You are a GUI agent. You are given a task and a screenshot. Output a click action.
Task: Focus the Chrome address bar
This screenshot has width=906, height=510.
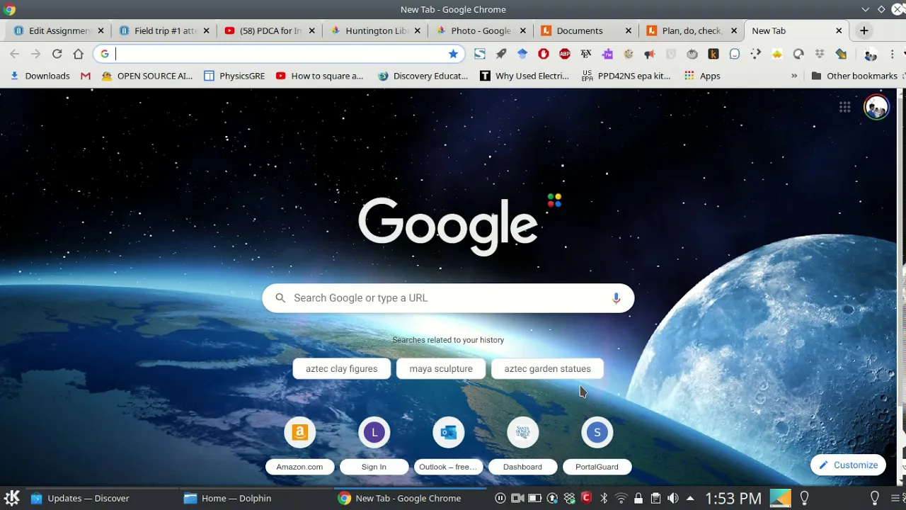pyautogui.click(x=280, y=54)
